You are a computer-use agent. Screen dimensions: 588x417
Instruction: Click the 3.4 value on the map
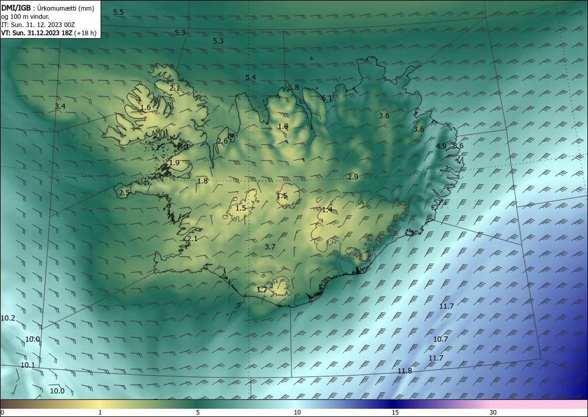(x=60, y=106)
